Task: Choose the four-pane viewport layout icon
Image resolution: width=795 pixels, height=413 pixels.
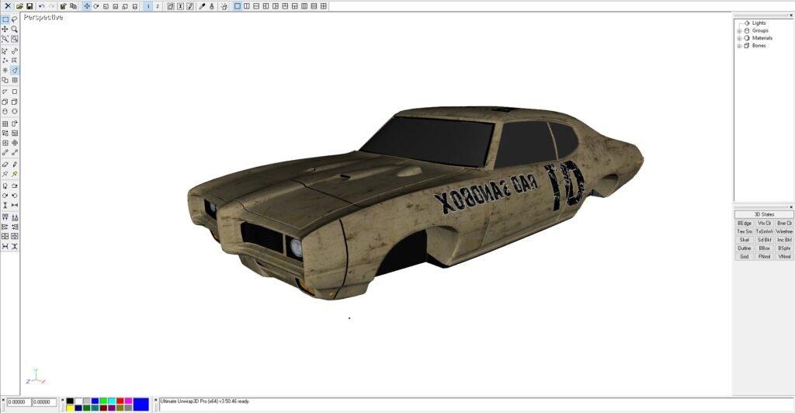Action: coord(324,5)
